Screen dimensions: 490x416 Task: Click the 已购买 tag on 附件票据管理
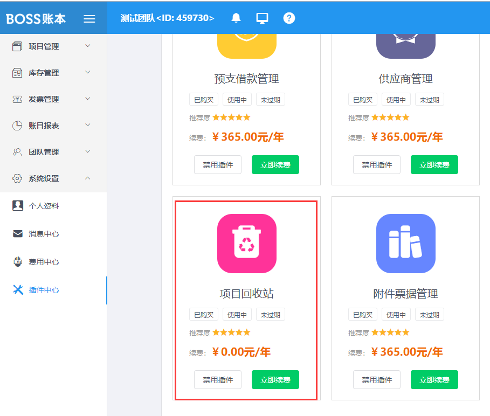pyautogui.click(x=363, y=315)
